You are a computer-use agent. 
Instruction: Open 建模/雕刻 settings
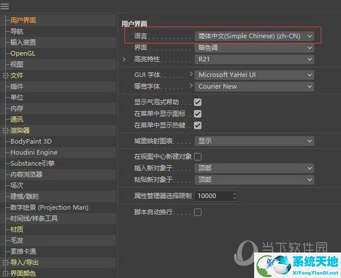coord(24,196)
